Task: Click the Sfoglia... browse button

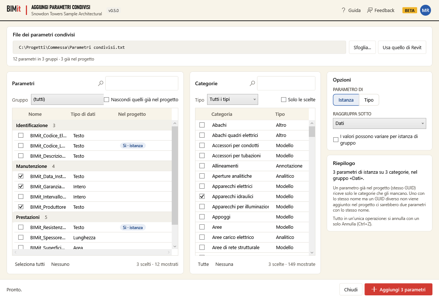Action: (x=362, y=47)
